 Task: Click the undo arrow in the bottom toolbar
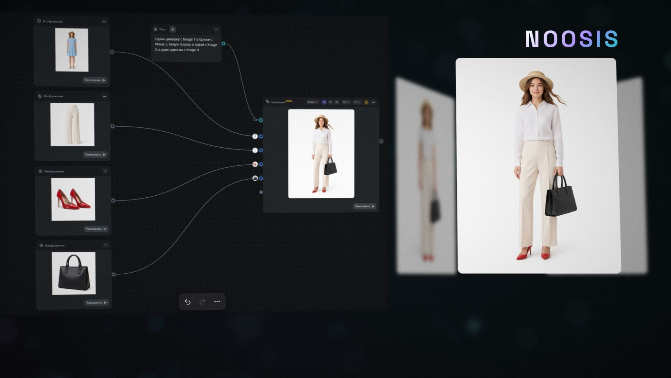coord(188,302)
